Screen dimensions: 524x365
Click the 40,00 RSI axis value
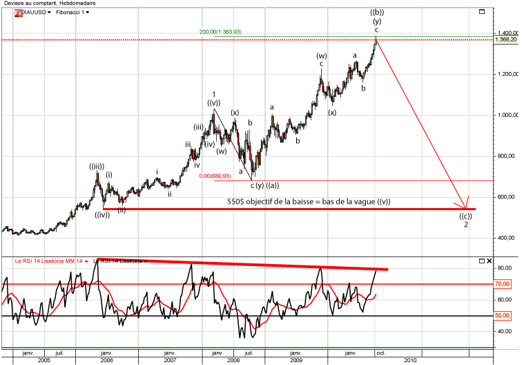tap(504, 331)
